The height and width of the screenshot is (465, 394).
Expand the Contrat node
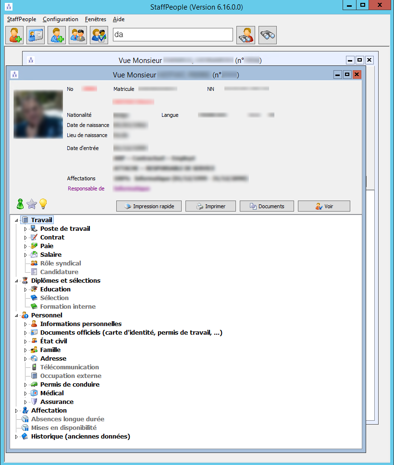[25, 238]
